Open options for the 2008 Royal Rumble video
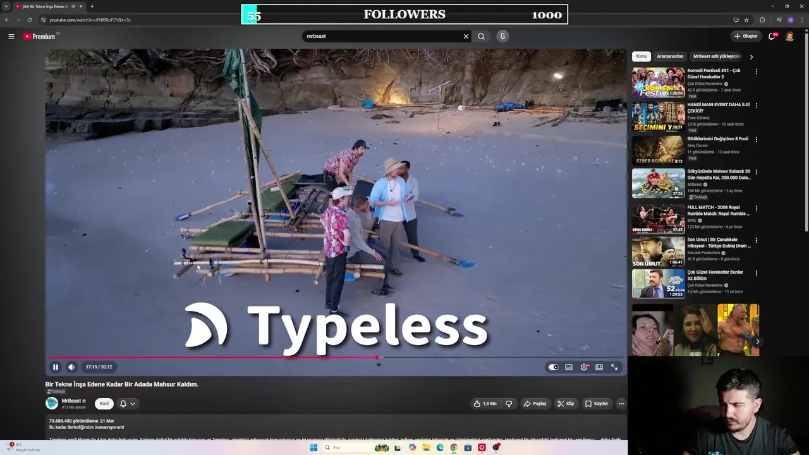The height and width of the screenshot is (455, 809). click(757, 208)
